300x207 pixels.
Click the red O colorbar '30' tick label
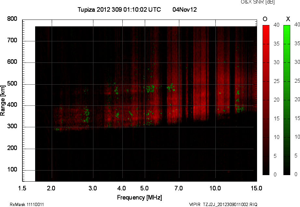point(277,62)
